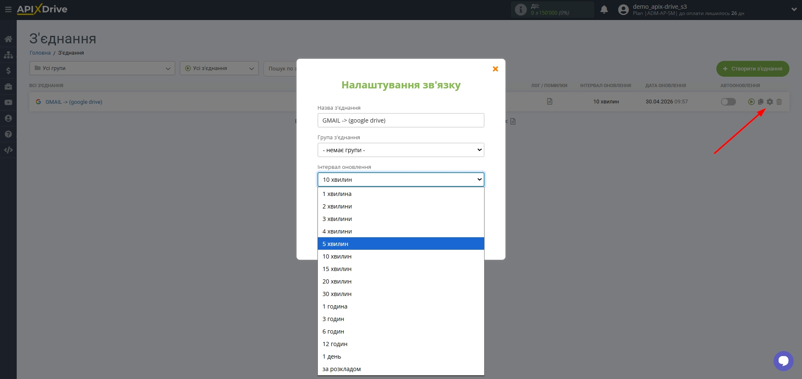Open the user profile sidebar icon
Viewport: 802px width, 379px height.
(x=8, y=118)
